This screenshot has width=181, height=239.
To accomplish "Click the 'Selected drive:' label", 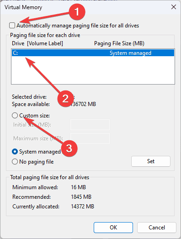I will click(x=29, y=97).
